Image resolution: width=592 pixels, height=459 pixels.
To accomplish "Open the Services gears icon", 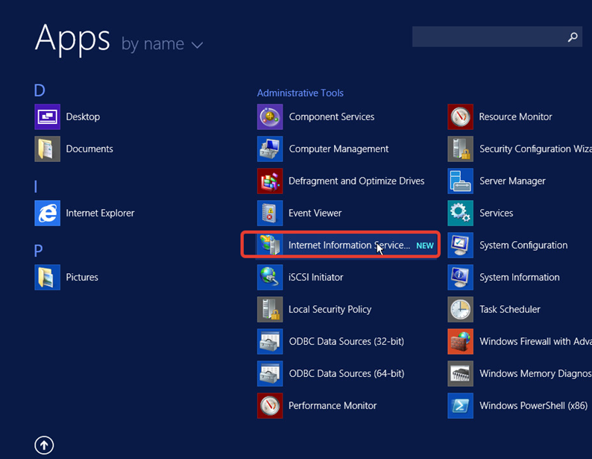I will coord(460,213).
